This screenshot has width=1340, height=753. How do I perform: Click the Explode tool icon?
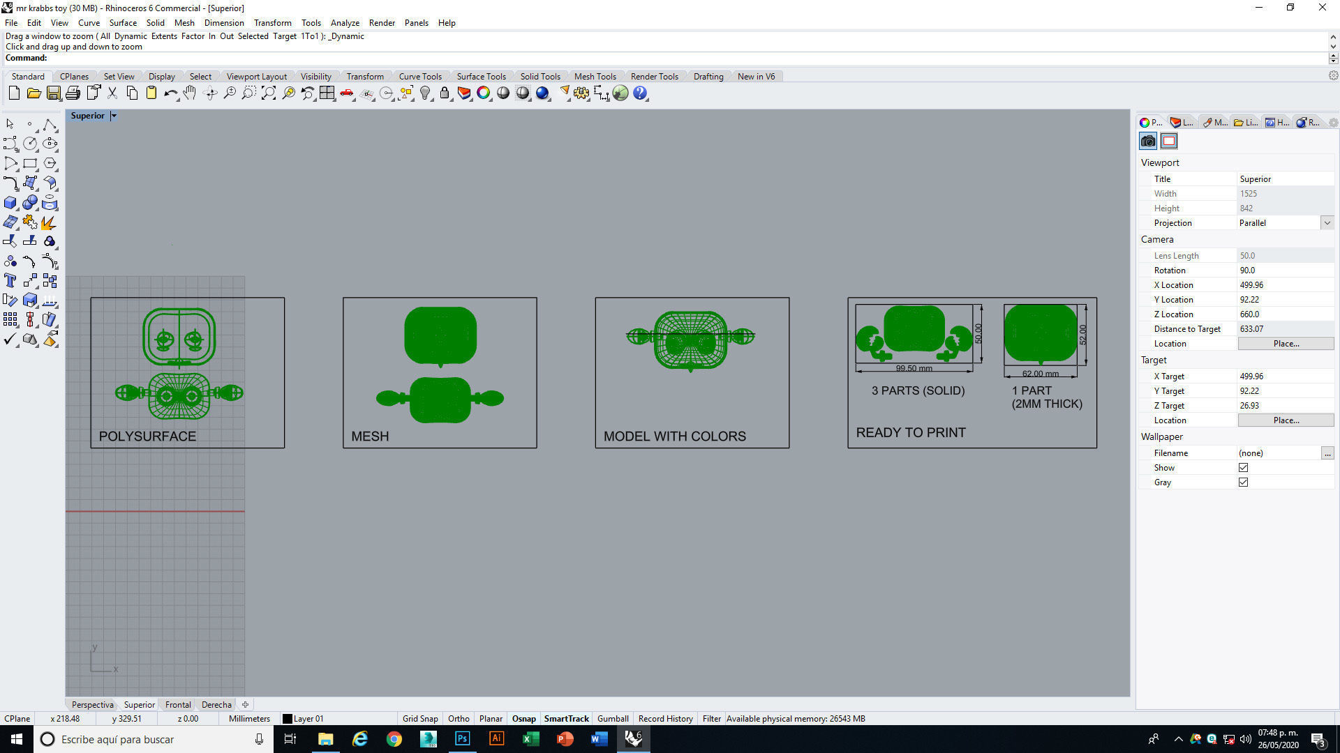click(49, 223)
